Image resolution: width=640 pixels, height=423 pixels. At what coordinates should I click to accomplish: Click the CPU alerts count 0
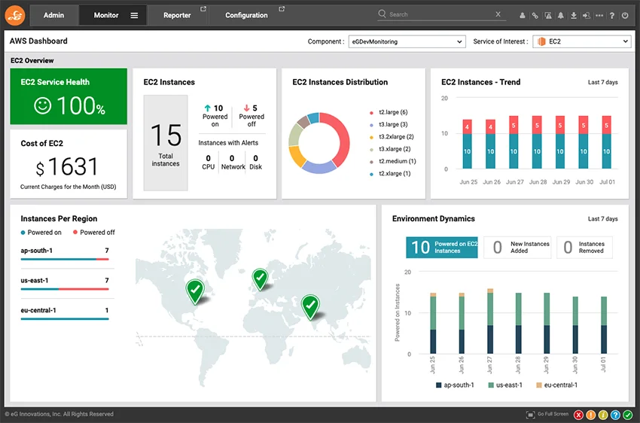click(x=208, y=158)
